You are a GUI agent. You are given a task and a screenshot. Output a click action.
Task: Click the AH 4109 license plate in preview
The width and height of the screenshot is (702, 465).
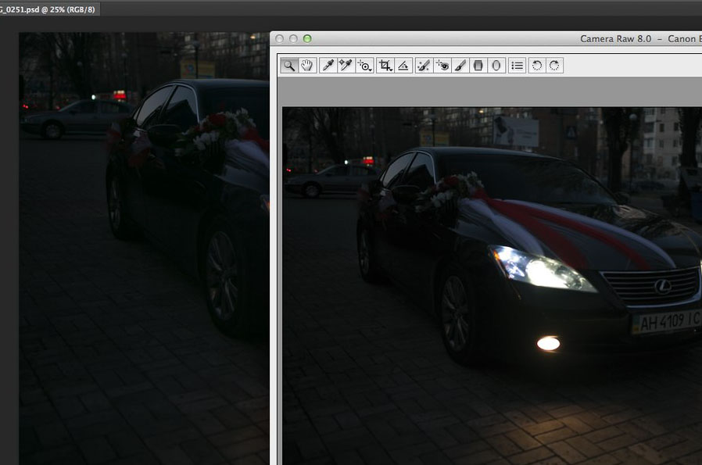(x=667, y=321)
